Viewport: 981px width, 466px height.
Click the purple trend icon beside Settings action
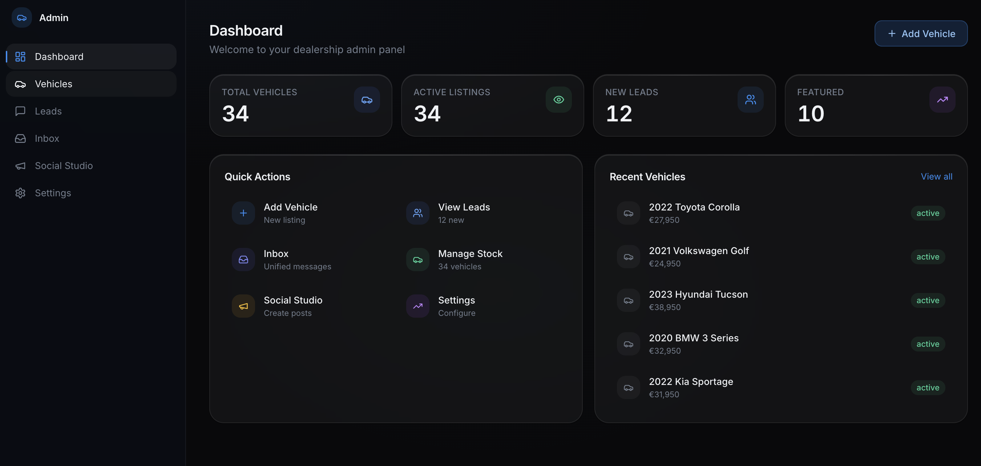[418, 306]
